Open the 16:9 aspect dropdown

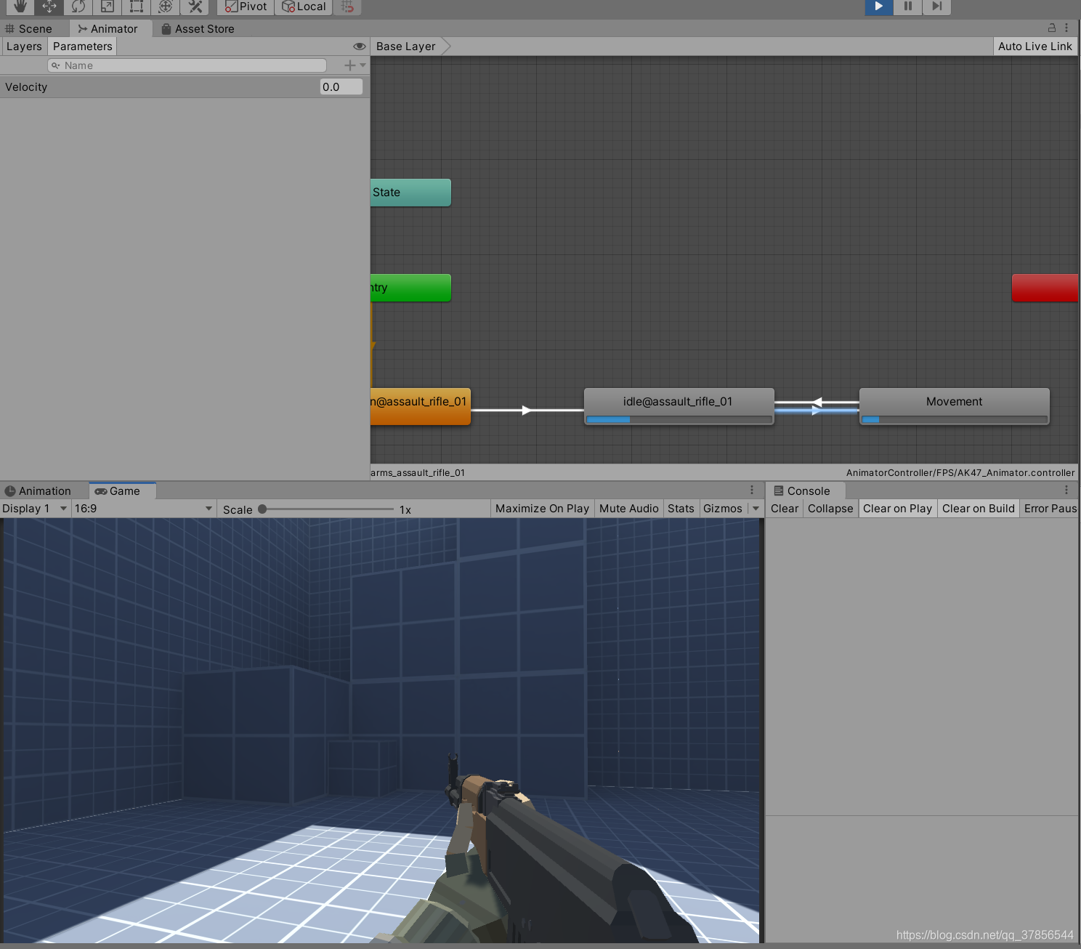pyautogui.click(x=144, y=509)
